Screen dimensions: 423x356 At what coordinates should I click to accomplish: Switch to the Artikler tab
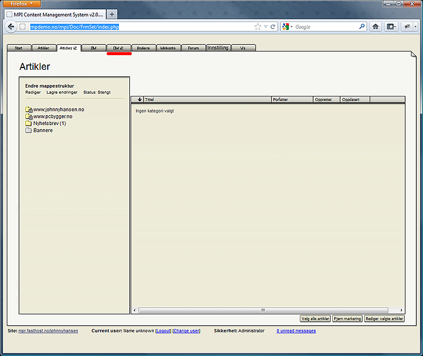point(44,48)
